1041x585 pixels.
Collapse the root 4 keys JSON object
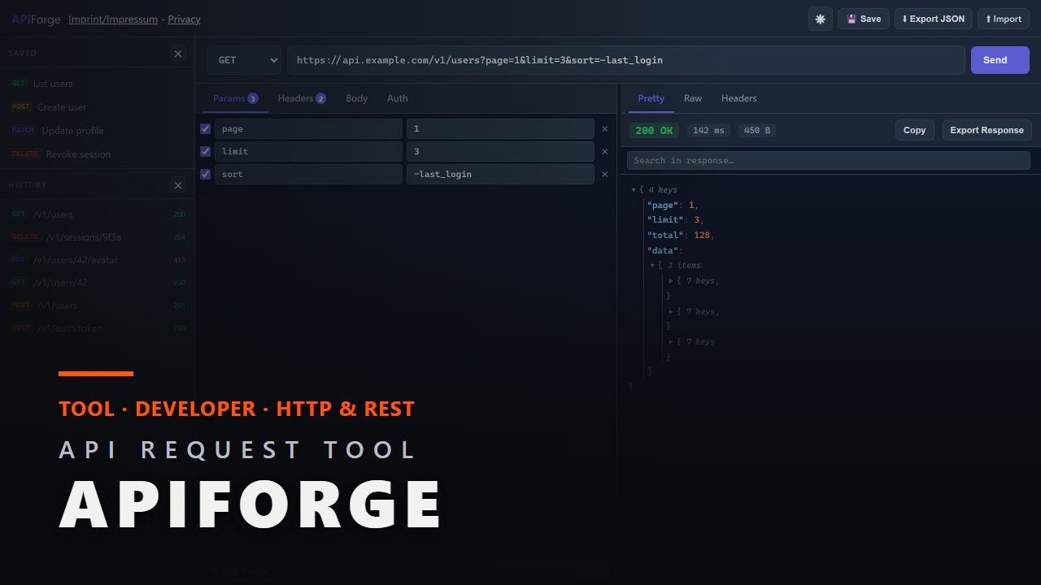(x=634, y=190)
